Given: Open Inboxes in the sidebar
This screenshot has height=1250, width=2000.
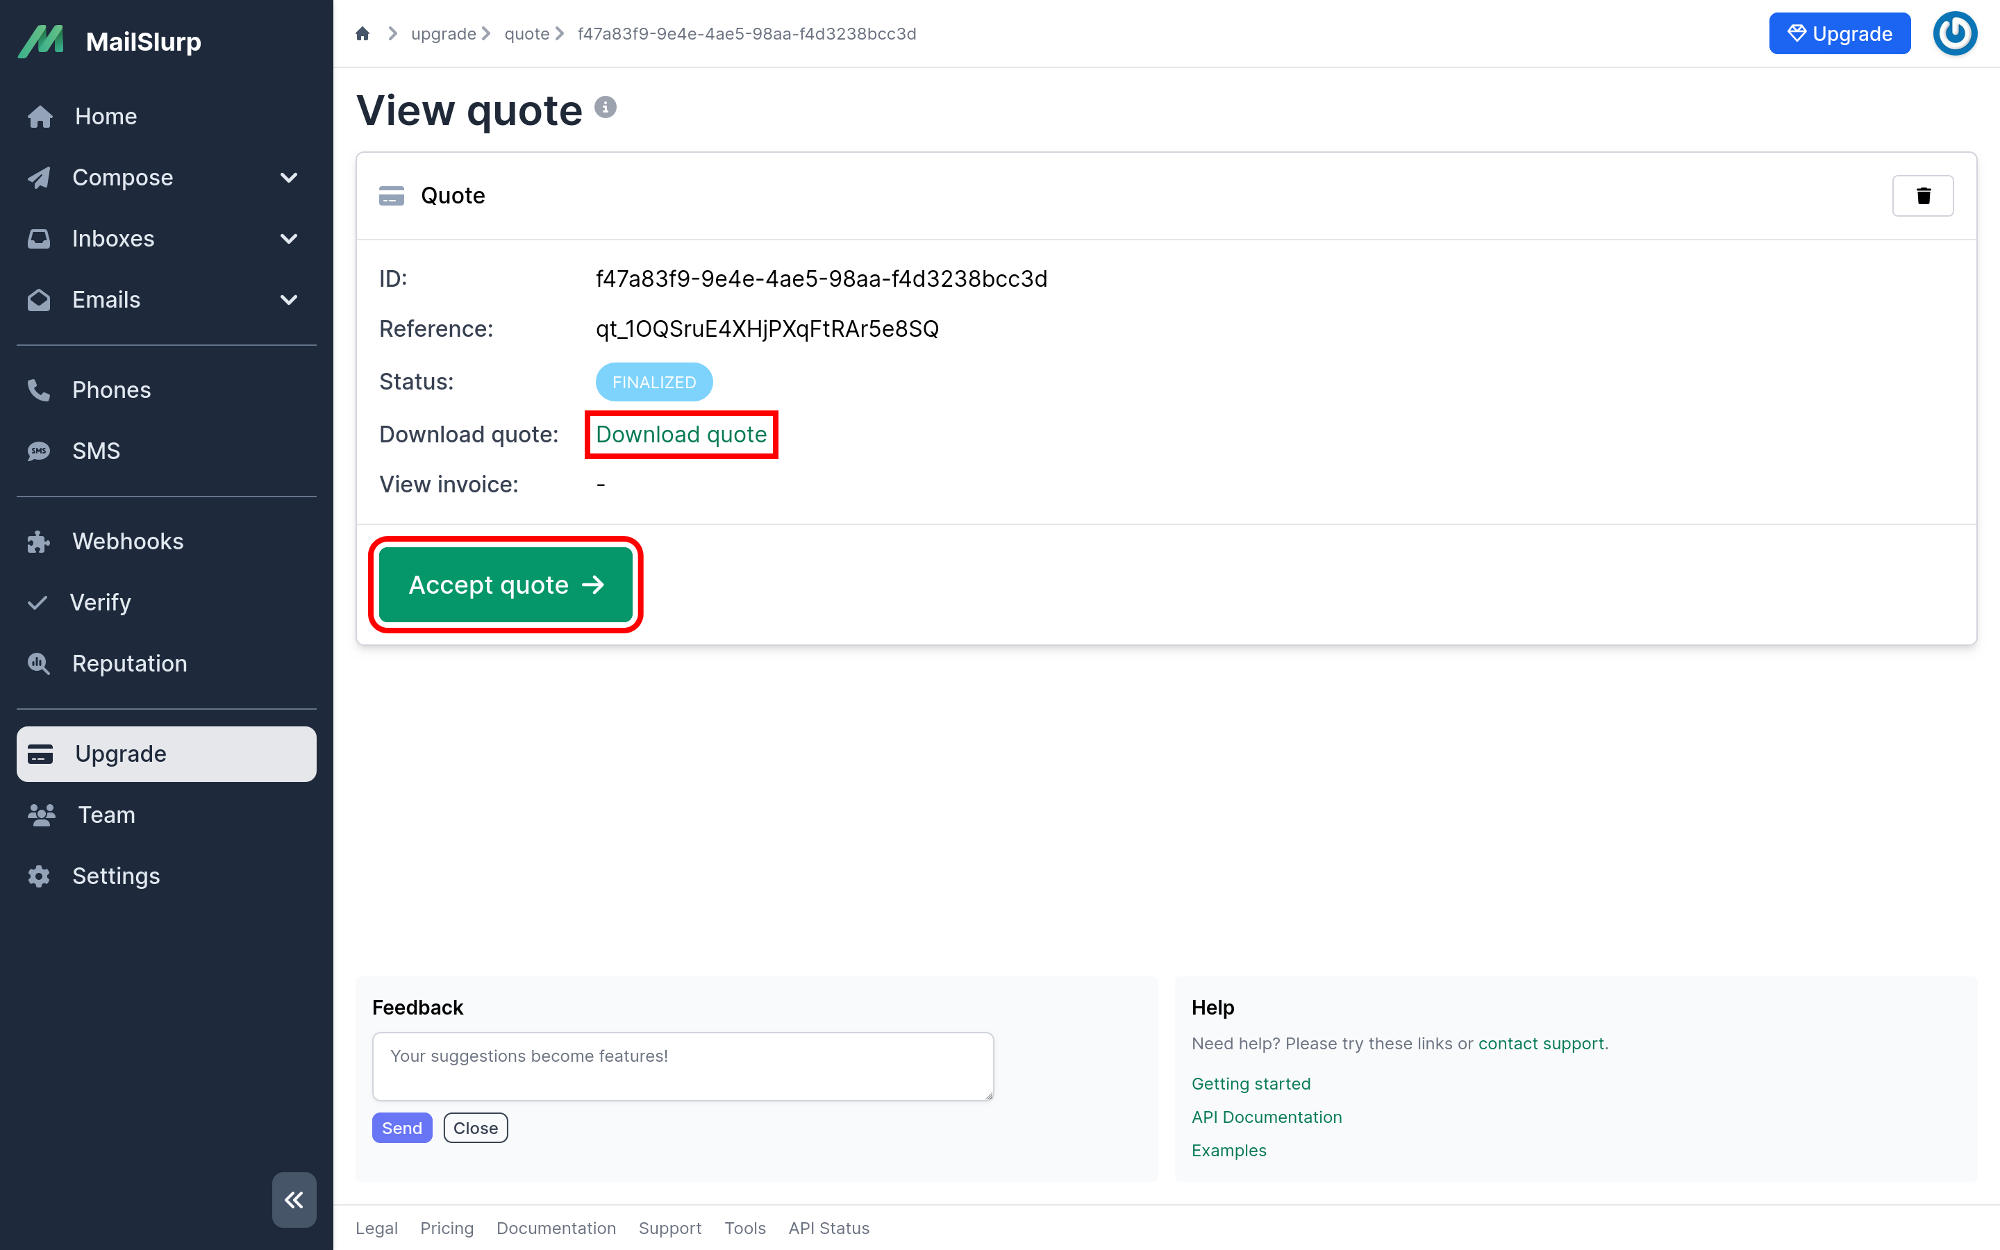Looking at the screenshot, I should (x=113, y=239).
